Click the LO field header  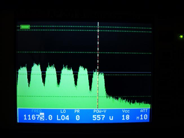coord(63,111)
